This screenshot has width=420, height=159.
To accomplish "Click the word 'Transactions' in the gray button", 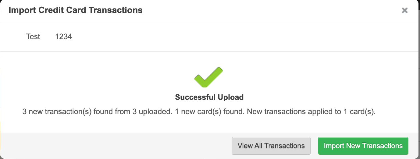I will click(x=284, y=146).
